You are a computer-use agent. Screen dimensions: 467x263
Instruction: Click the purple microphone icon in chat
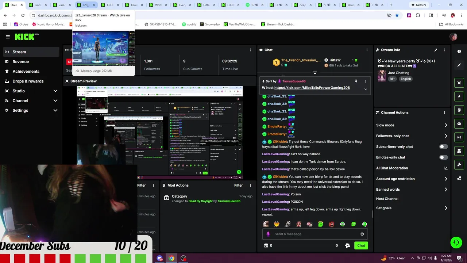[x=268, y=234]
